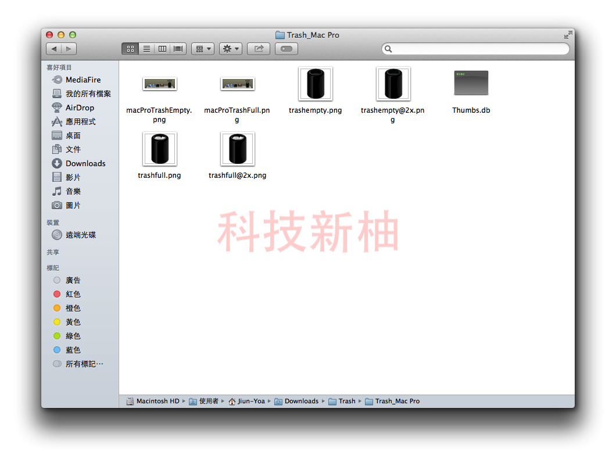Switch to Cover Flow view
The width and height of the screenshot is (616, 462).
pos(178,49)
